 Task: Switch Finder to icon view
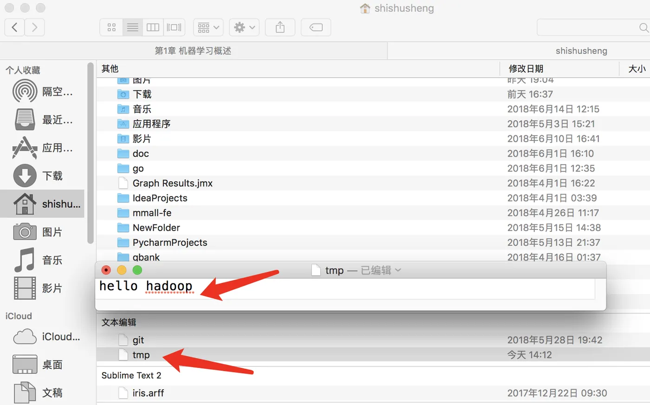point(111,27)
